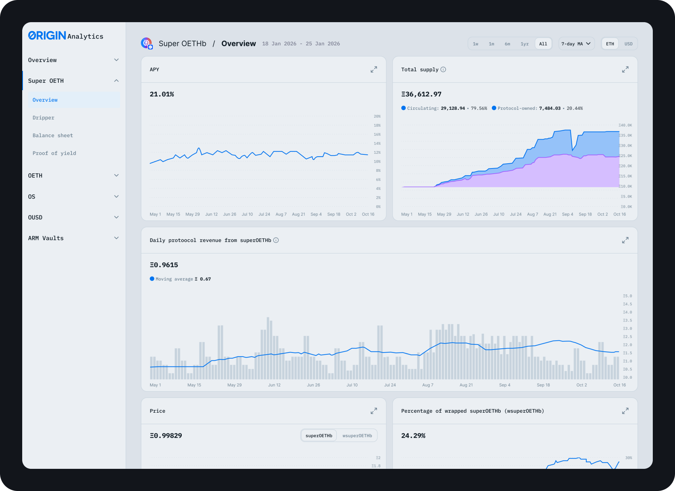
Task: Click wrapped percentage value 24.29%
Action: [413, 436]
